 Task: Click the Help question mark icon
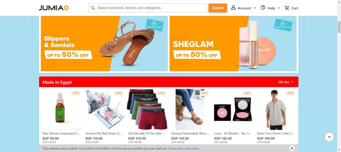pos(263,8)
